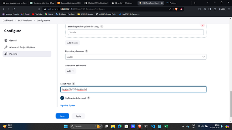
Task: Open the Terminal from taskbar
Action: point(146,126)
